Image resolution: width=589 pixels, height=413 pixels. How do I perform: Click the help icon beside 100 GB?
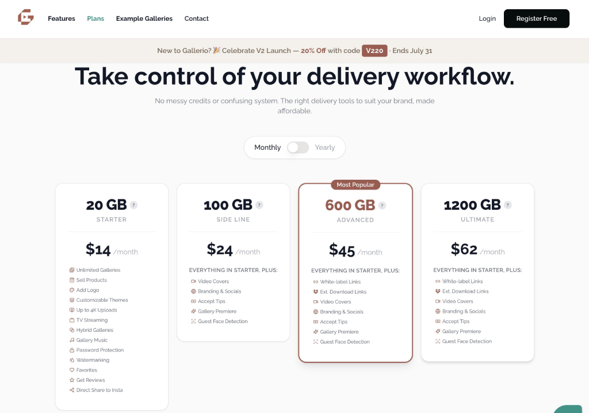pos(259,205)
